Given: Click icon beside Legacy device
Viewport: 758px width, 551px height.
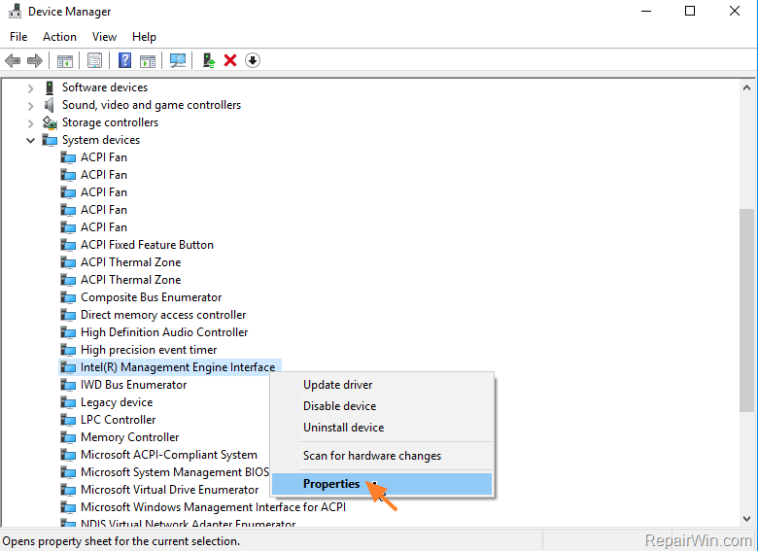Looking at the screenshot, I should [x=68, y=402].
